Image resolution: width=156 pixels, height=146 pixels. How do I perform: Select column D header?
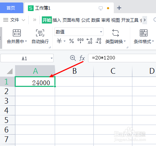tap(144, 71)
